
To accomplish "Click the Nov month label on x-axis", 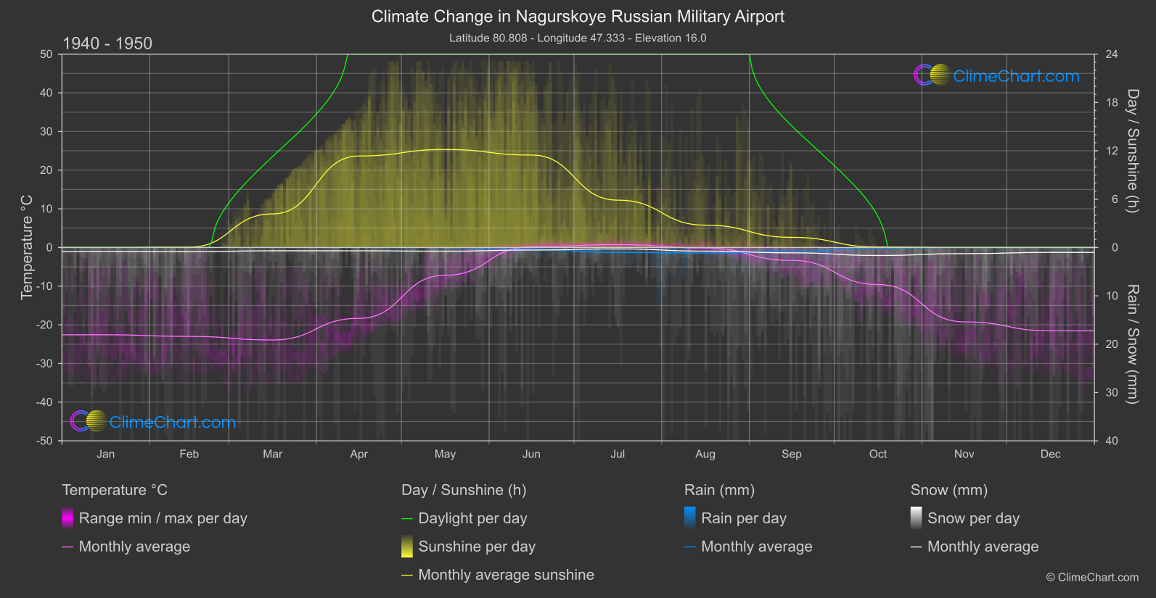I will click(x=964, y=454).
